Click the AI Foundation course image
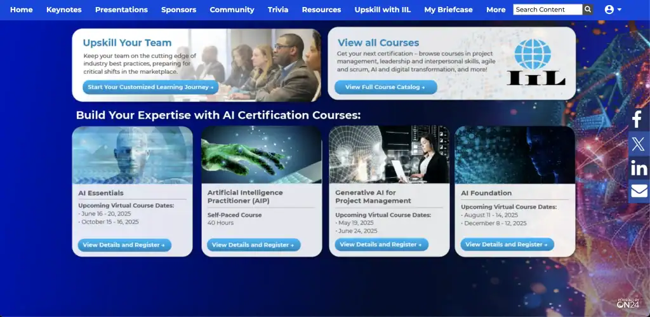Screen dimensions: 650x317 click(515, 155)
